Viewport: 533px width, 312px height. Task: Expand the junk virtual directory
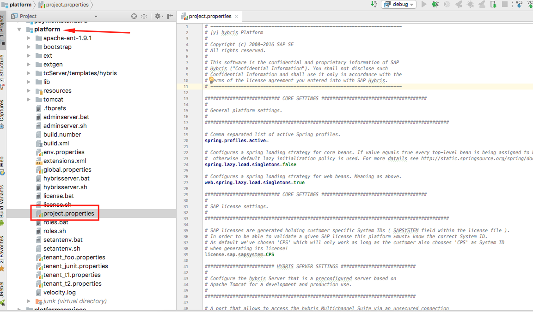29,301
